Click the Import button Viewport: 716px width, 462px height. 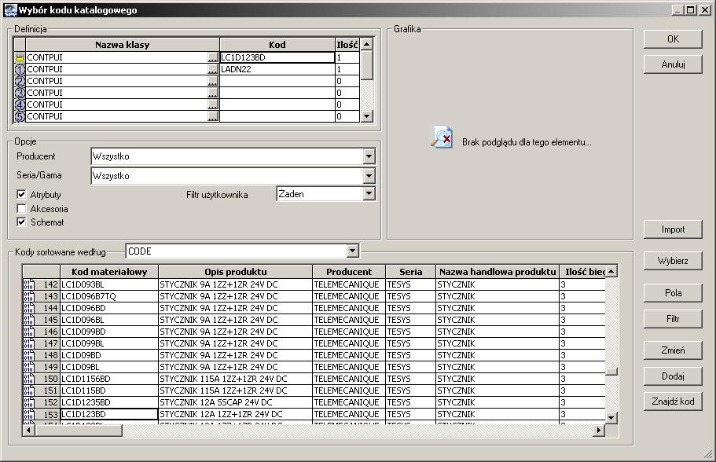pyautogui.click(x=673, y=229)
